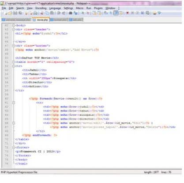Open the question mark help menu
Screen dimensions: 184x183
tap(119, 8)
